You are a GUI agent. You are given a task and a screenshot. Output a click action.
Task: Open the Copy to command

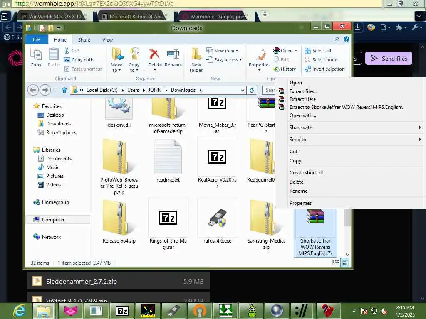[x=134, y=60]
